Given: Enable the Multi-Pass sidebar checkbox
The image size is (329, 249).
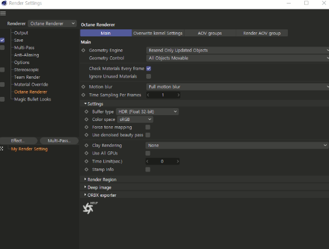Looking at the screenshot, I should click(x=2, y=48).
